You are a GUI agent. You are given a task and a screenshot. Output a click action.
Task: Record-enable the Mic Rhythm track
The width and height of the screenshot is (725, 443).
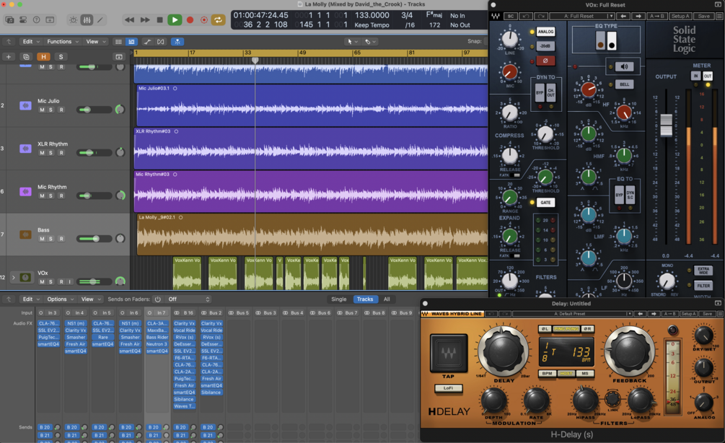[x=61, y=196]
